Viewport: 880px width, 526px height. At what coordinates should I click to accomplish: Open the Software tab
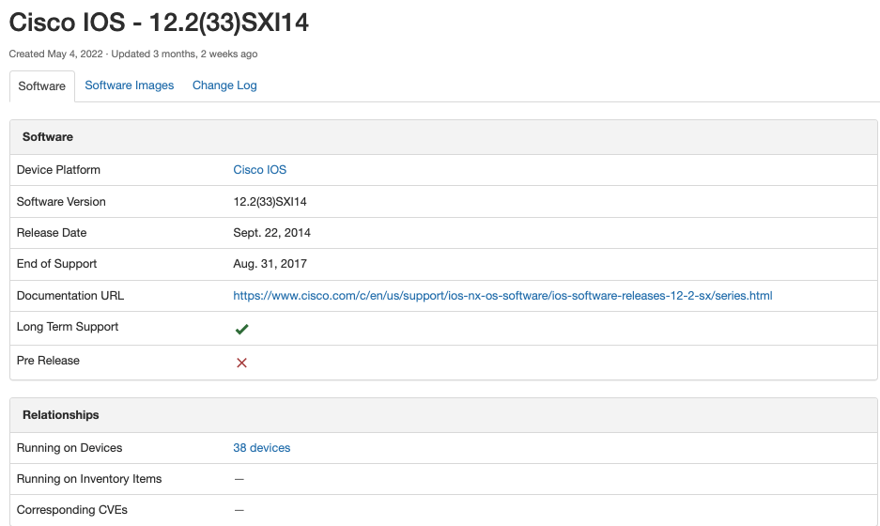pos(42,85)
